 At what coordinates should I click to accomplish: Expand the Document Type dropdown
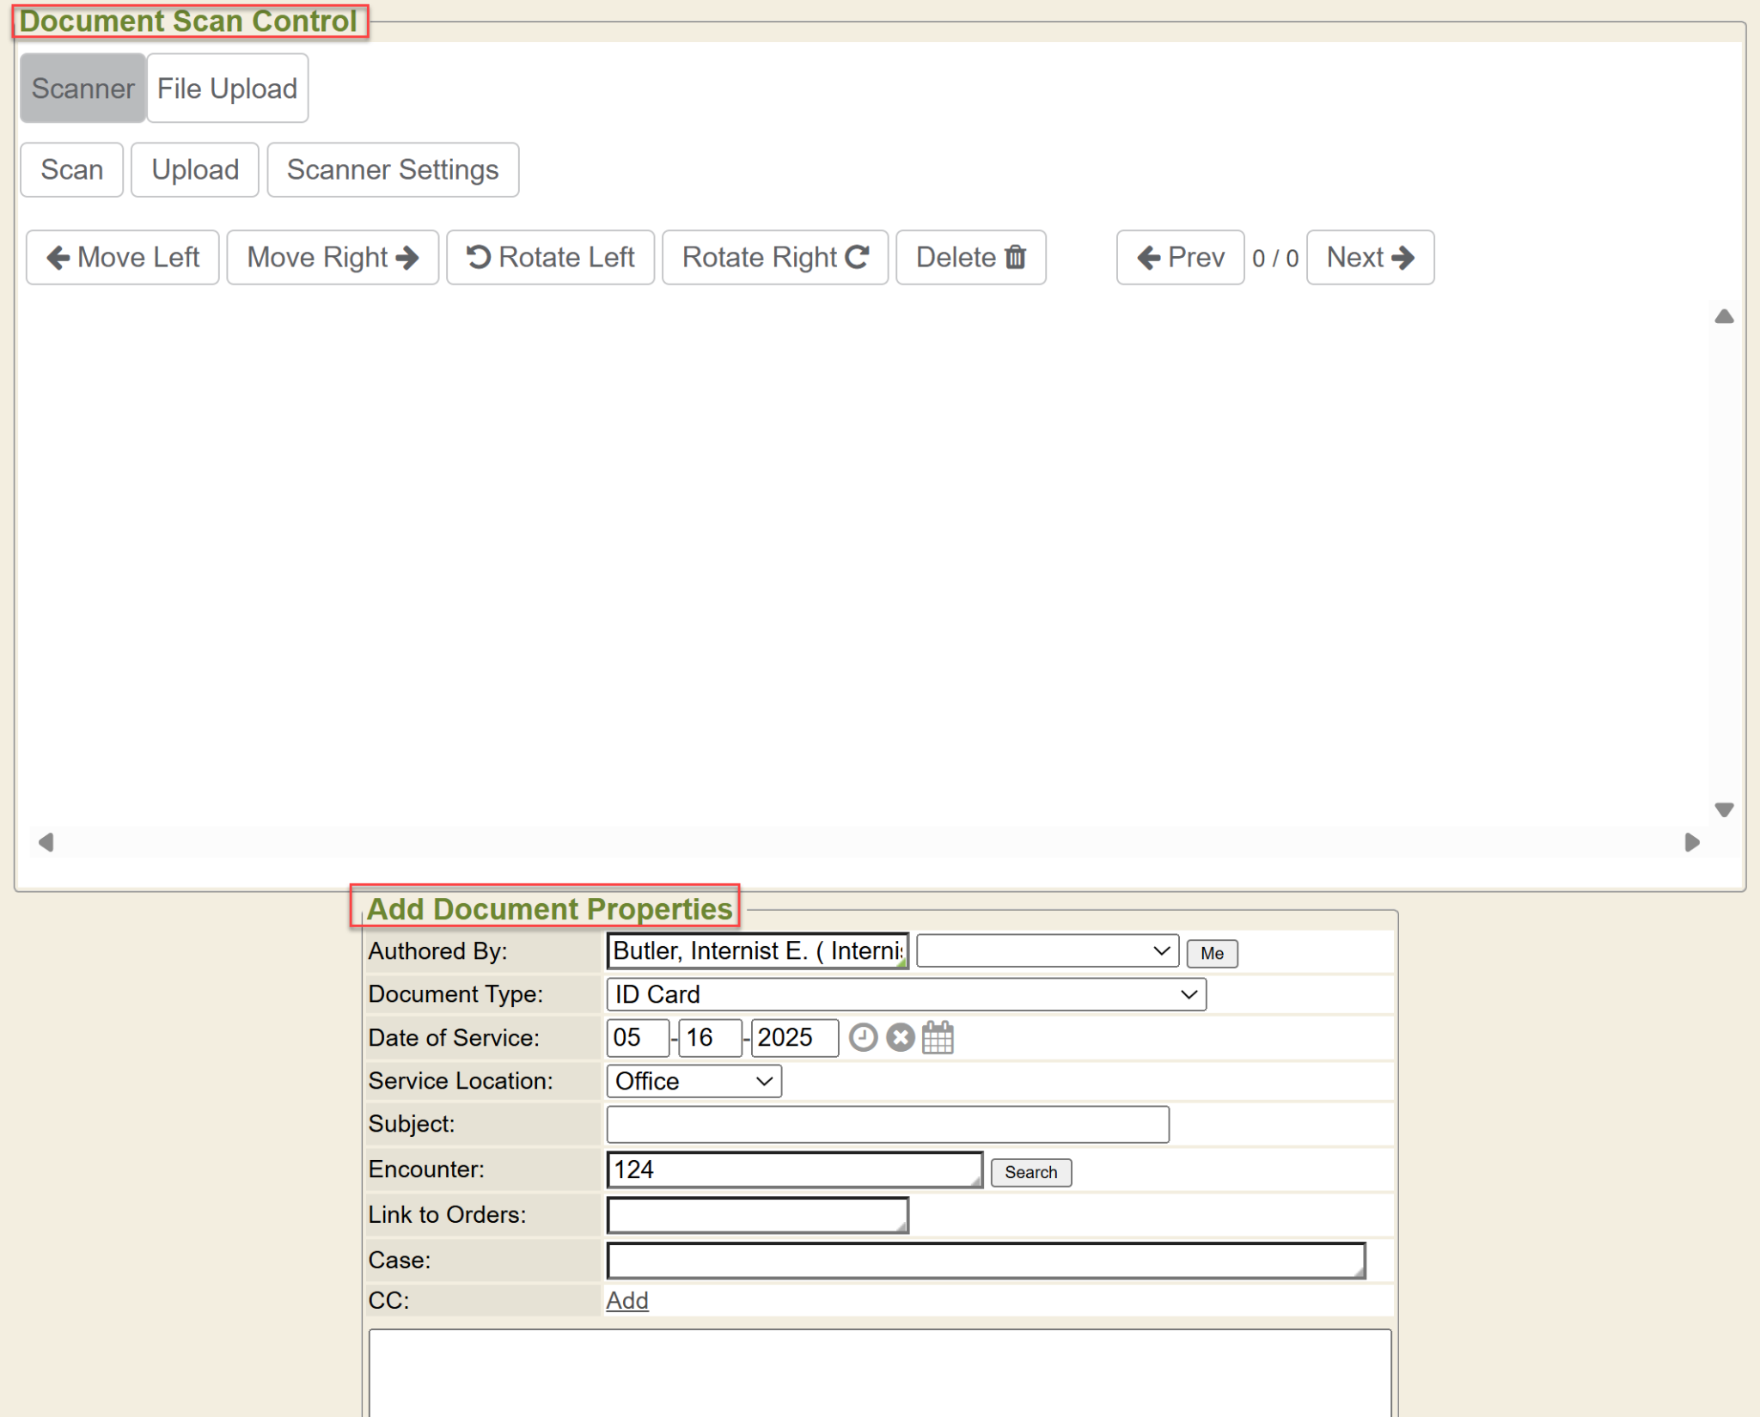[x=906, y=994]
